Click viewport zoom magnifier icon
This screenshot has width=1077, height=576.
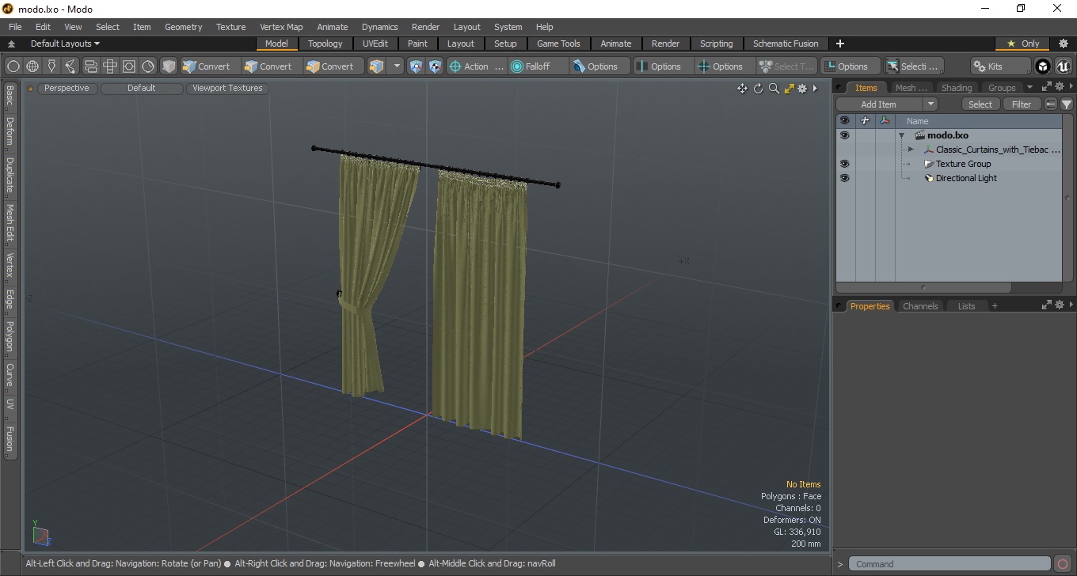(x=774, y=89)
